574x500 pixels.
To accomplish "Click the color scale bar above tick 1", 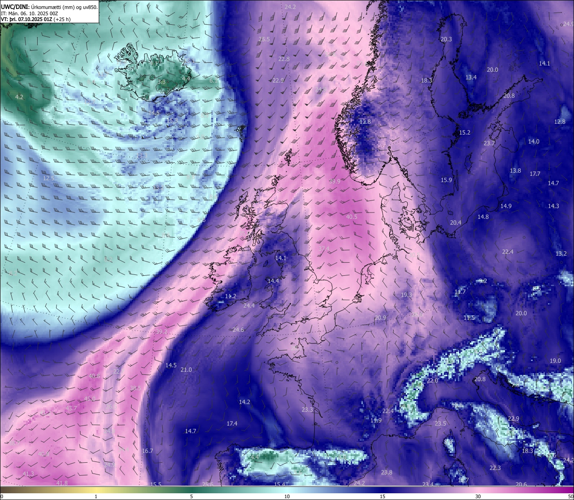I will click(x=96, y=489).
